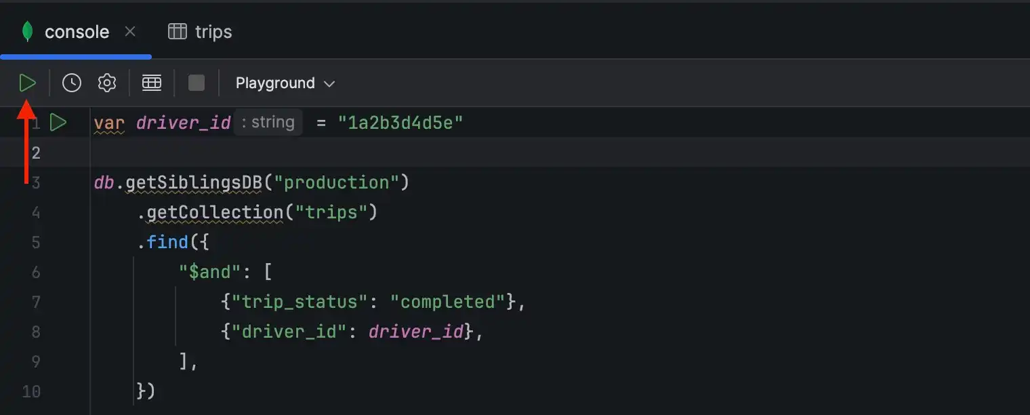This screenshot has width=1030, height=415.
Task: Run line 1 using the gutter play icon
Action: pos(58,122)
